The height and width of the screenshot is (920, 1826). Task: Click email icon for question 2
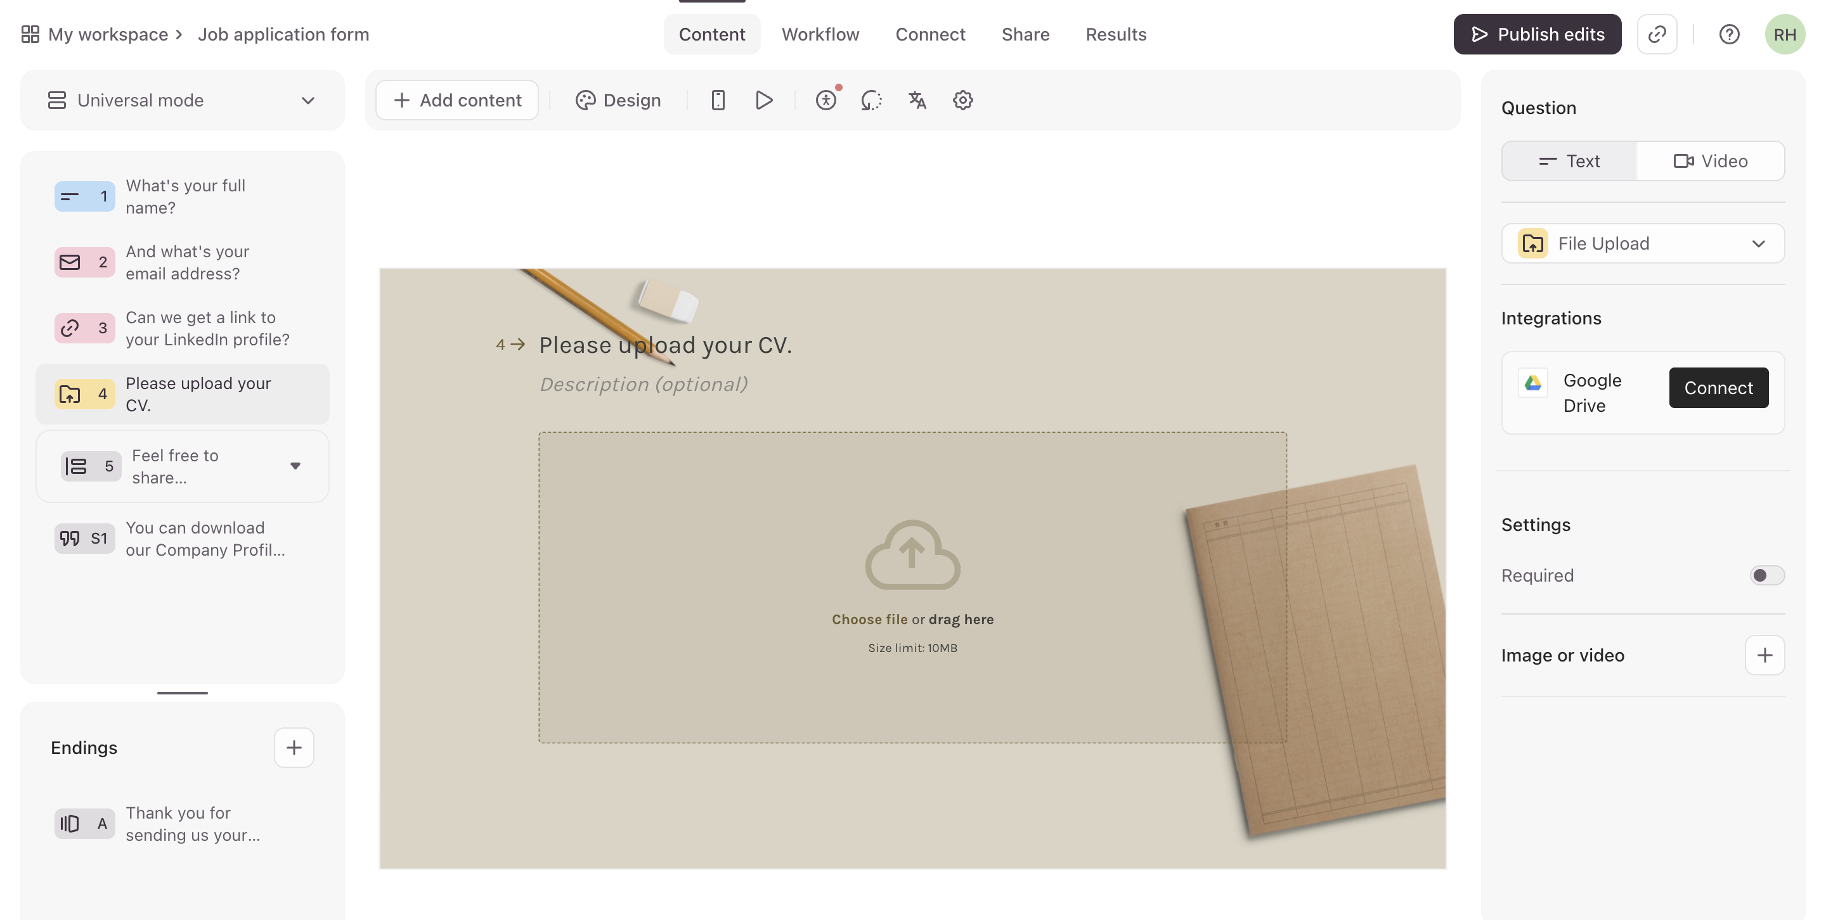click(x=70, y=262)
